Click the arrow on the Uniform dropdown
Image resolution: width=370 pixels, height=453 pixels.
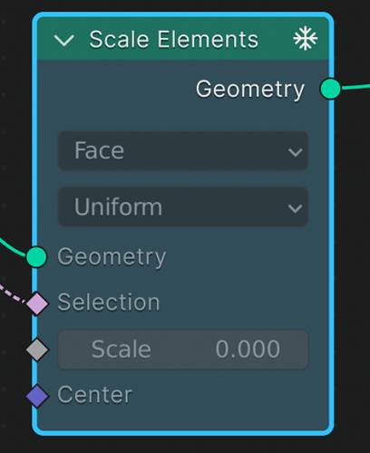pyautogui.click(x=295, y=208)
